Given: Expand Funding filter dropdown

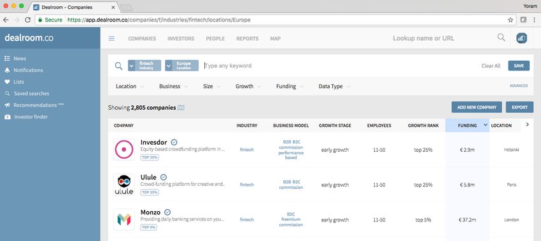Looking at the screenshot, I should [x=290, y=86].
